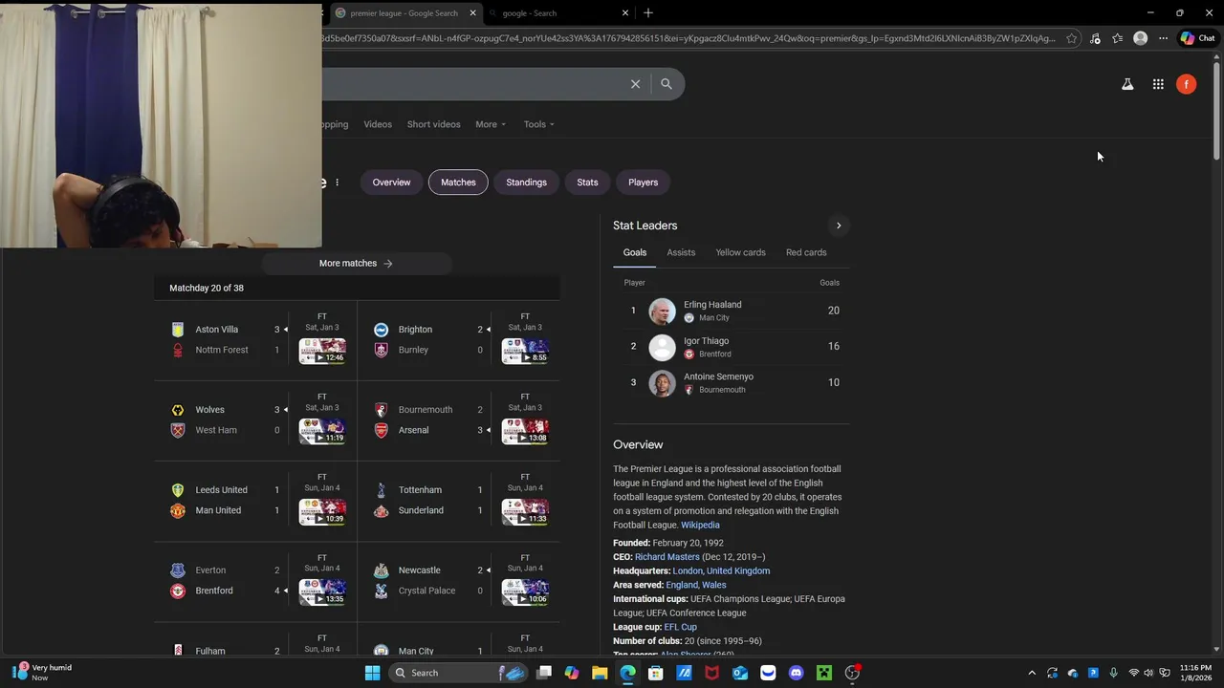This screenshot has height=688, width=1224.
Task: Switch Stat Leaders to Yellow cards tab
Action: click(740, 252)
